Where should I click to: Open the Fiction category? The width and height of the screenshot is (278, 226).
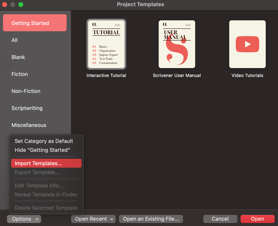click(19, 74)
